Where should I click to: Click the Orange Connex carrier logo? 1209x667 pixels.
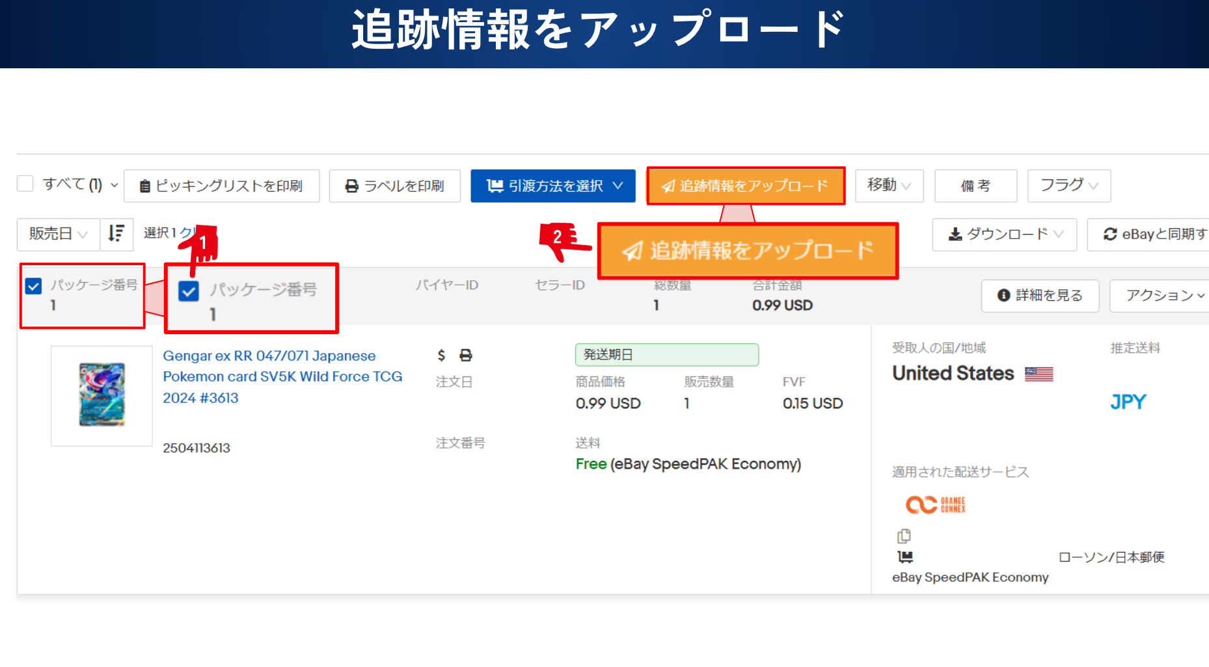pyautogui.click(x=935, y=504)
